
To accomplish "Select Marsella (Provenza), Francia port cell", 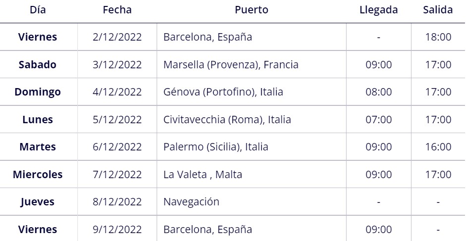I will tap(231, 65).
